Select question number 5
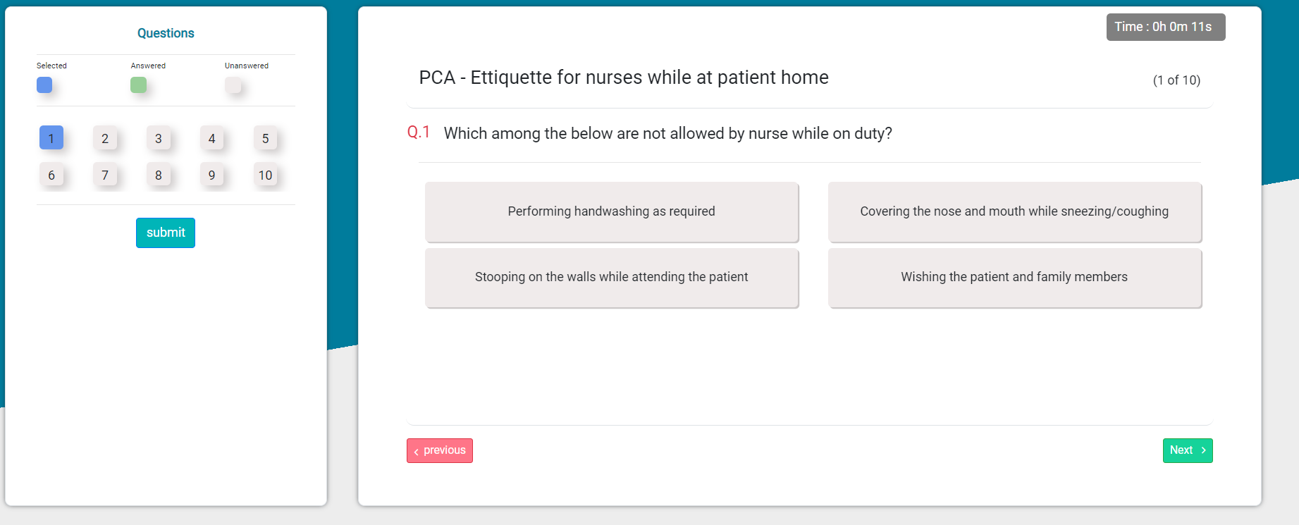The height and width of the screenshot is (525, 1299). [265, 138]
